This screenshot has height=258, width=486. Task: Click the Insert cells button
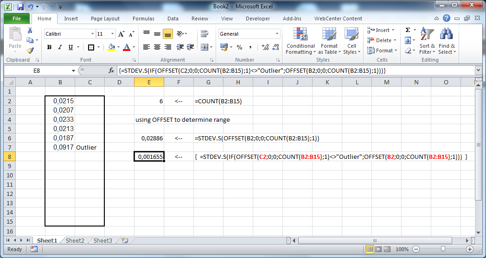381,30
